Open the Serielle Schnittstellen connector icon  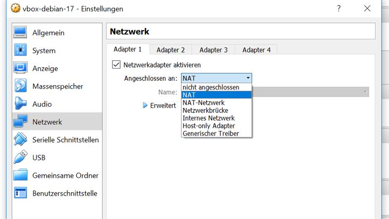(20, 139)
